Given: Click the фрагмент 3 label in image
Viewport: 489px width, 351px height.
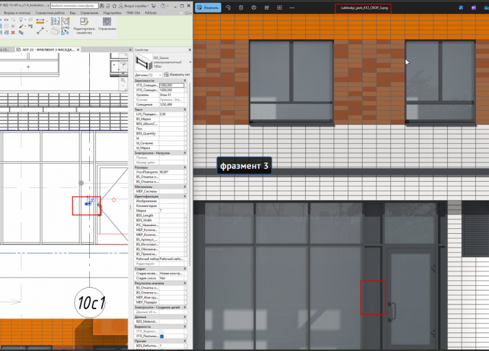Looking at the screenshot, I should pos(244,165).
